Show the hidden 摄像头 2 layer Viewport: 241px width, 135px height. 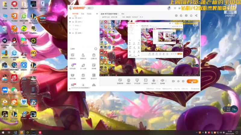[x=70, y=25]
